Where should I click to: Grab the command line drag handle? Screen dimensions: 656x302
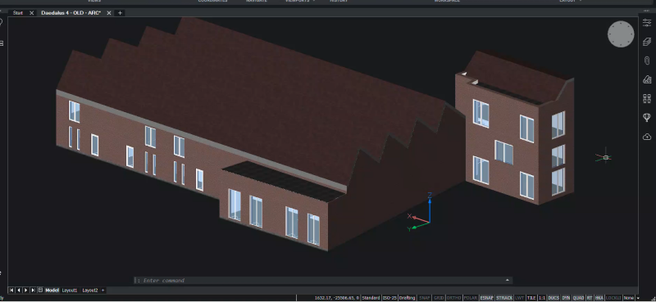pos(136,280)
